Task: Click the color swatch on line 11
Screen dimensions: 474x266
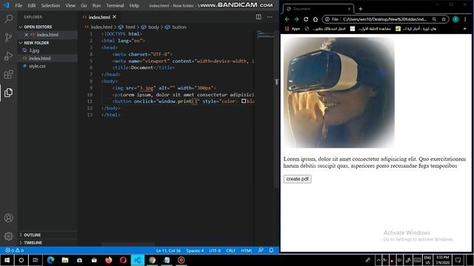Action: (x=244, y=101)
